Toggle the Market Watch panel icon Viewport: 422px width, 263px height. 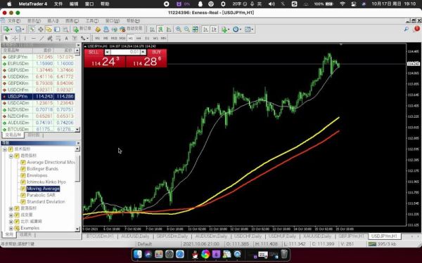[32, 29]
